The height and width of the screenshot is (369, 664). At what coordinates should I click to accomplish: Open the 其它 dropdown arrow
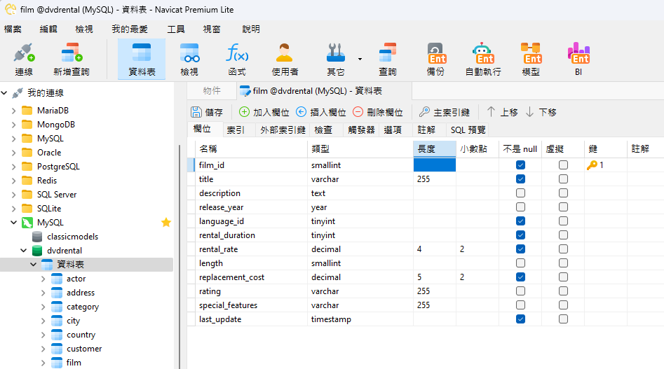pos(360,59)
